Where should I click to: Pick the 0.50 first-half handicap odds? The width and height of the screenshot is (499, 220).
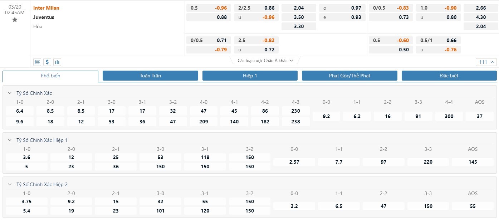[x=391, y=50]
